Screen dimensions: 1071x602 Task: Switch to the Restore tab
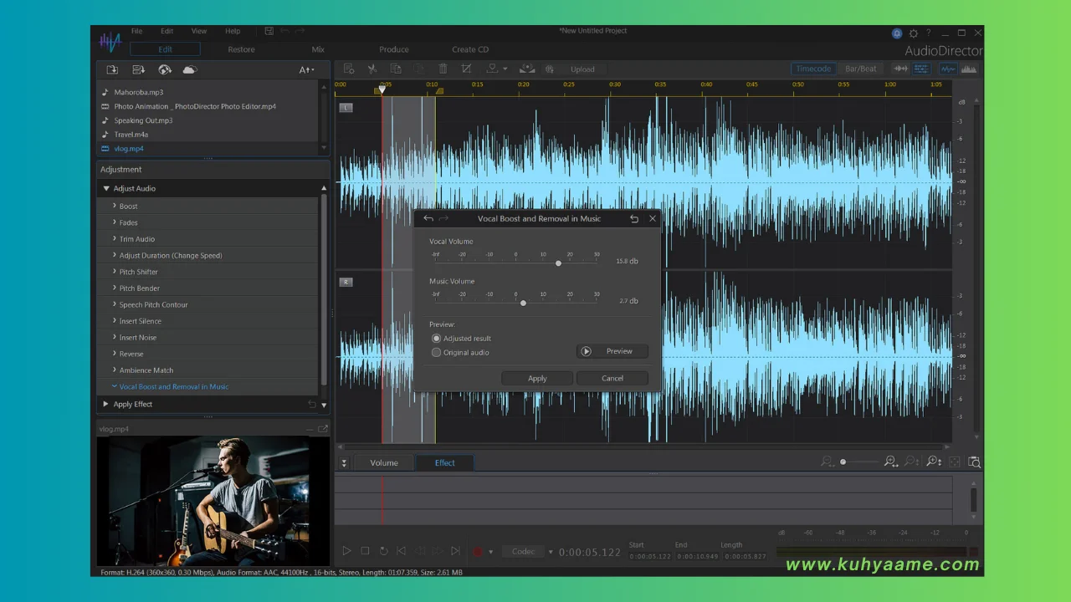pos(241,49)
